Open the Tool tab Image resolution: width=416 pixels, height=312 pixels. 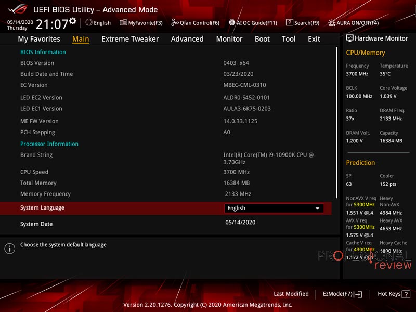[289, 39]
